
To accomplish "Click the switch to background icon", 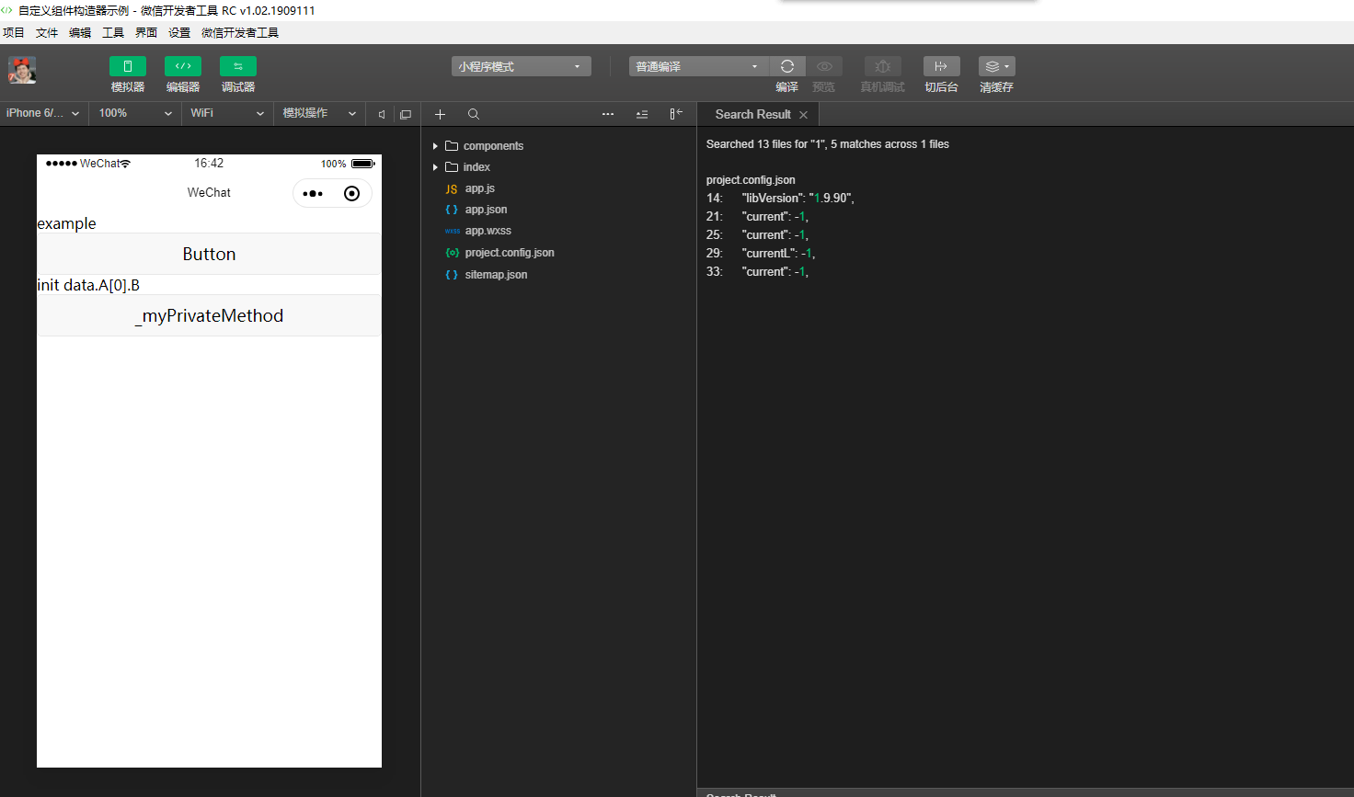I will (x=941, y=66).
